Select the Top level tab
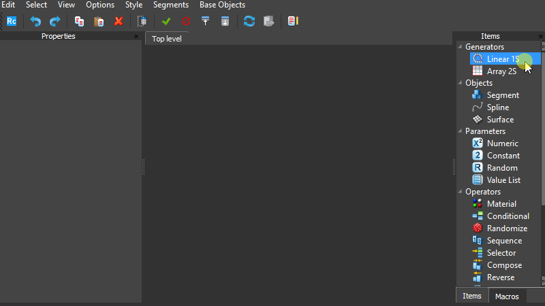The height and width of the screenshot is (306, 545). coord(166,39)
